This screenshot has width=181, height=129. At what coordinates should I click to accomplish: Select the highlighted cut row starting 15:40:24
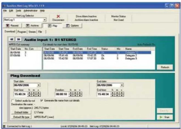[x=97, y=53]
